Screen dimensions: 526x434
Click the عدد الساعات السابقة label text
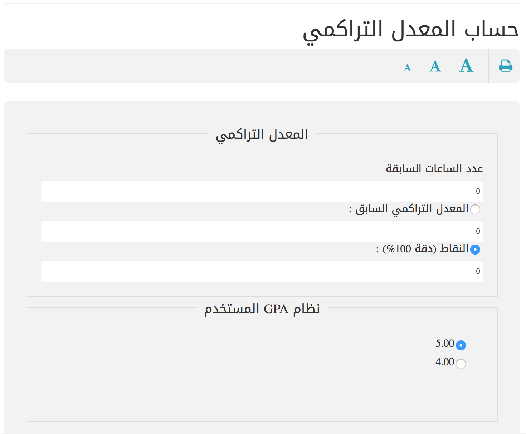(x=434, y=168)
